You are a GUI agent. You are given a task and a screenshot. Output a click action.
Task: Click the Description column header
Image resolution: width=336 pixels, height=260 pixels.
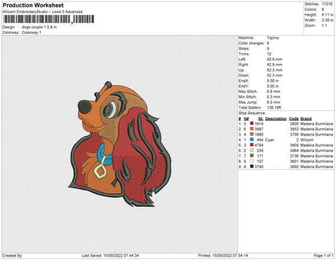pos(276,119)
